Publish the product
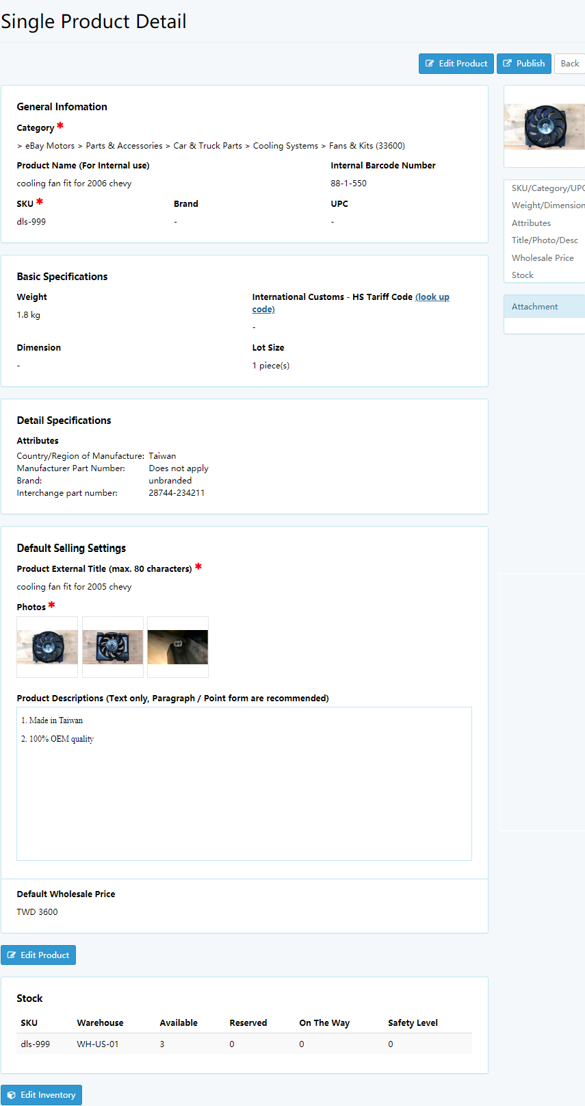Viewport: 585px width, 1106px height. point(523,64)
